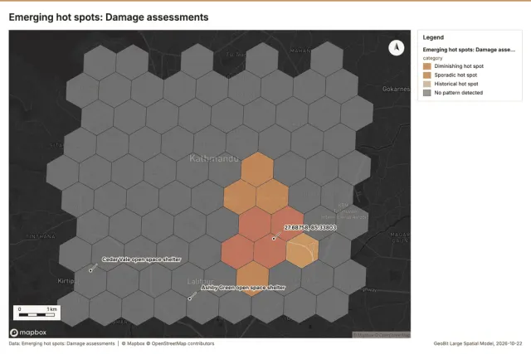This screenshot has width=531, height=354.
Task: Select the Historical hot spot color swatch
Action: click(x=427, y=84)
